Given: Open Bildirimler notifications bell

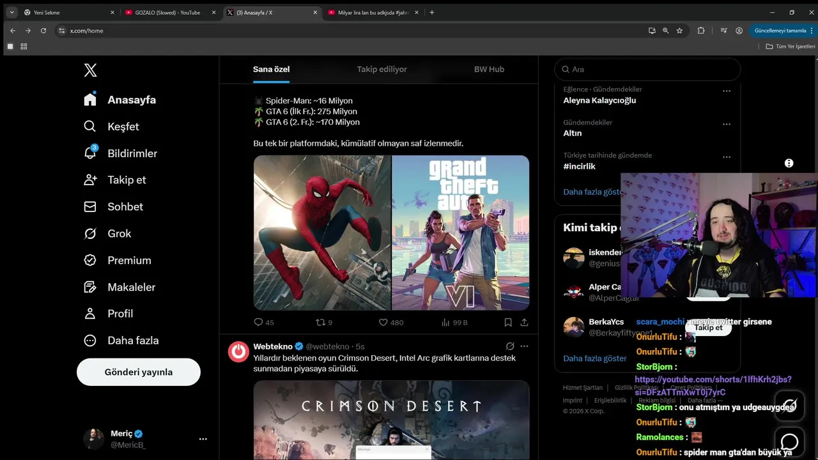Looking at the screenshot, I should 90,153.
